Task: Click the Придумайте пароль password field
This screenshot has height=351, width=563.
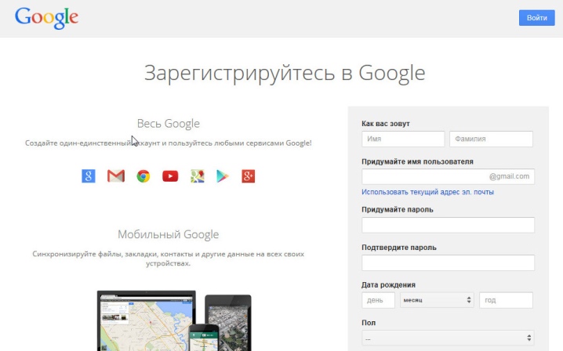Action: (448, 225)
